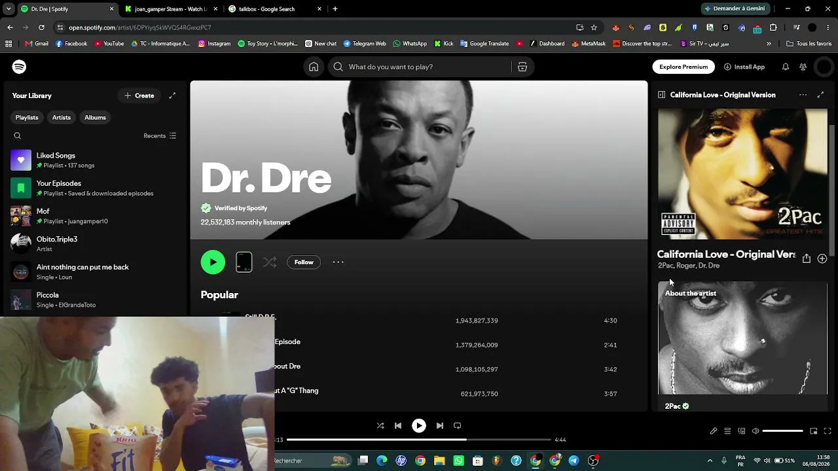Share the California Love track

click(807, 258)
